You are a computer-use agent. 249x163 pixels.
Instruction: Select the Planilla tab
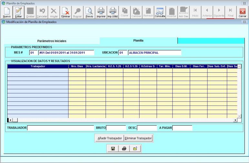pos(138,41)
